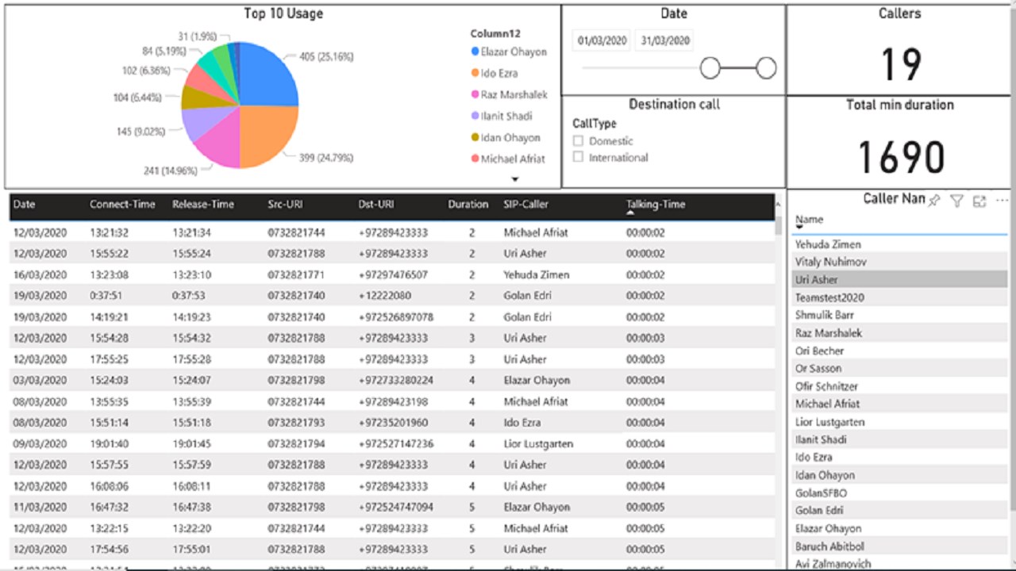Click the Callers card value 19

[901, 65]
